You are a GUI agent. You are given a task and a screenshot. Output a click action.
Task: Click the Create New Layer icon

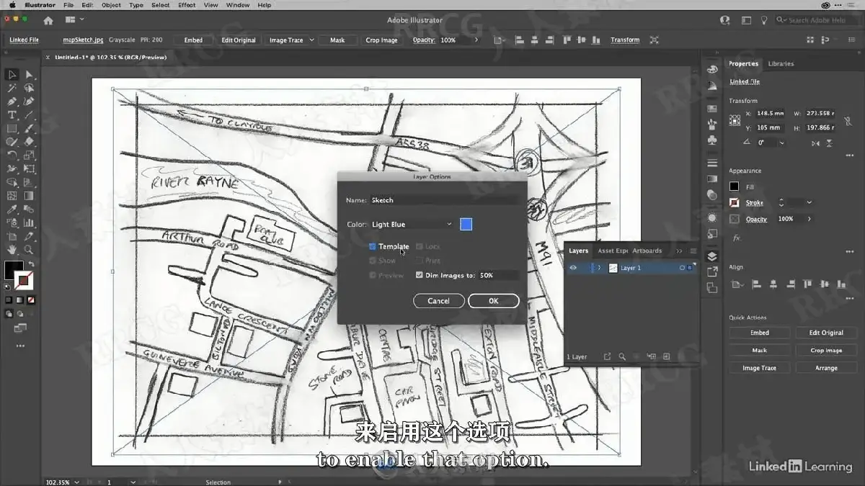[666, 356]
